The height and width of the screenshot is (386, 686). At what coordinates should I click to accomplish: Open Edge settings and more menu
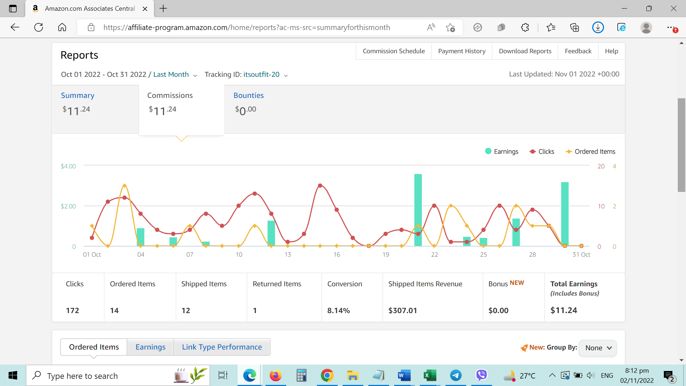point(672,28)
